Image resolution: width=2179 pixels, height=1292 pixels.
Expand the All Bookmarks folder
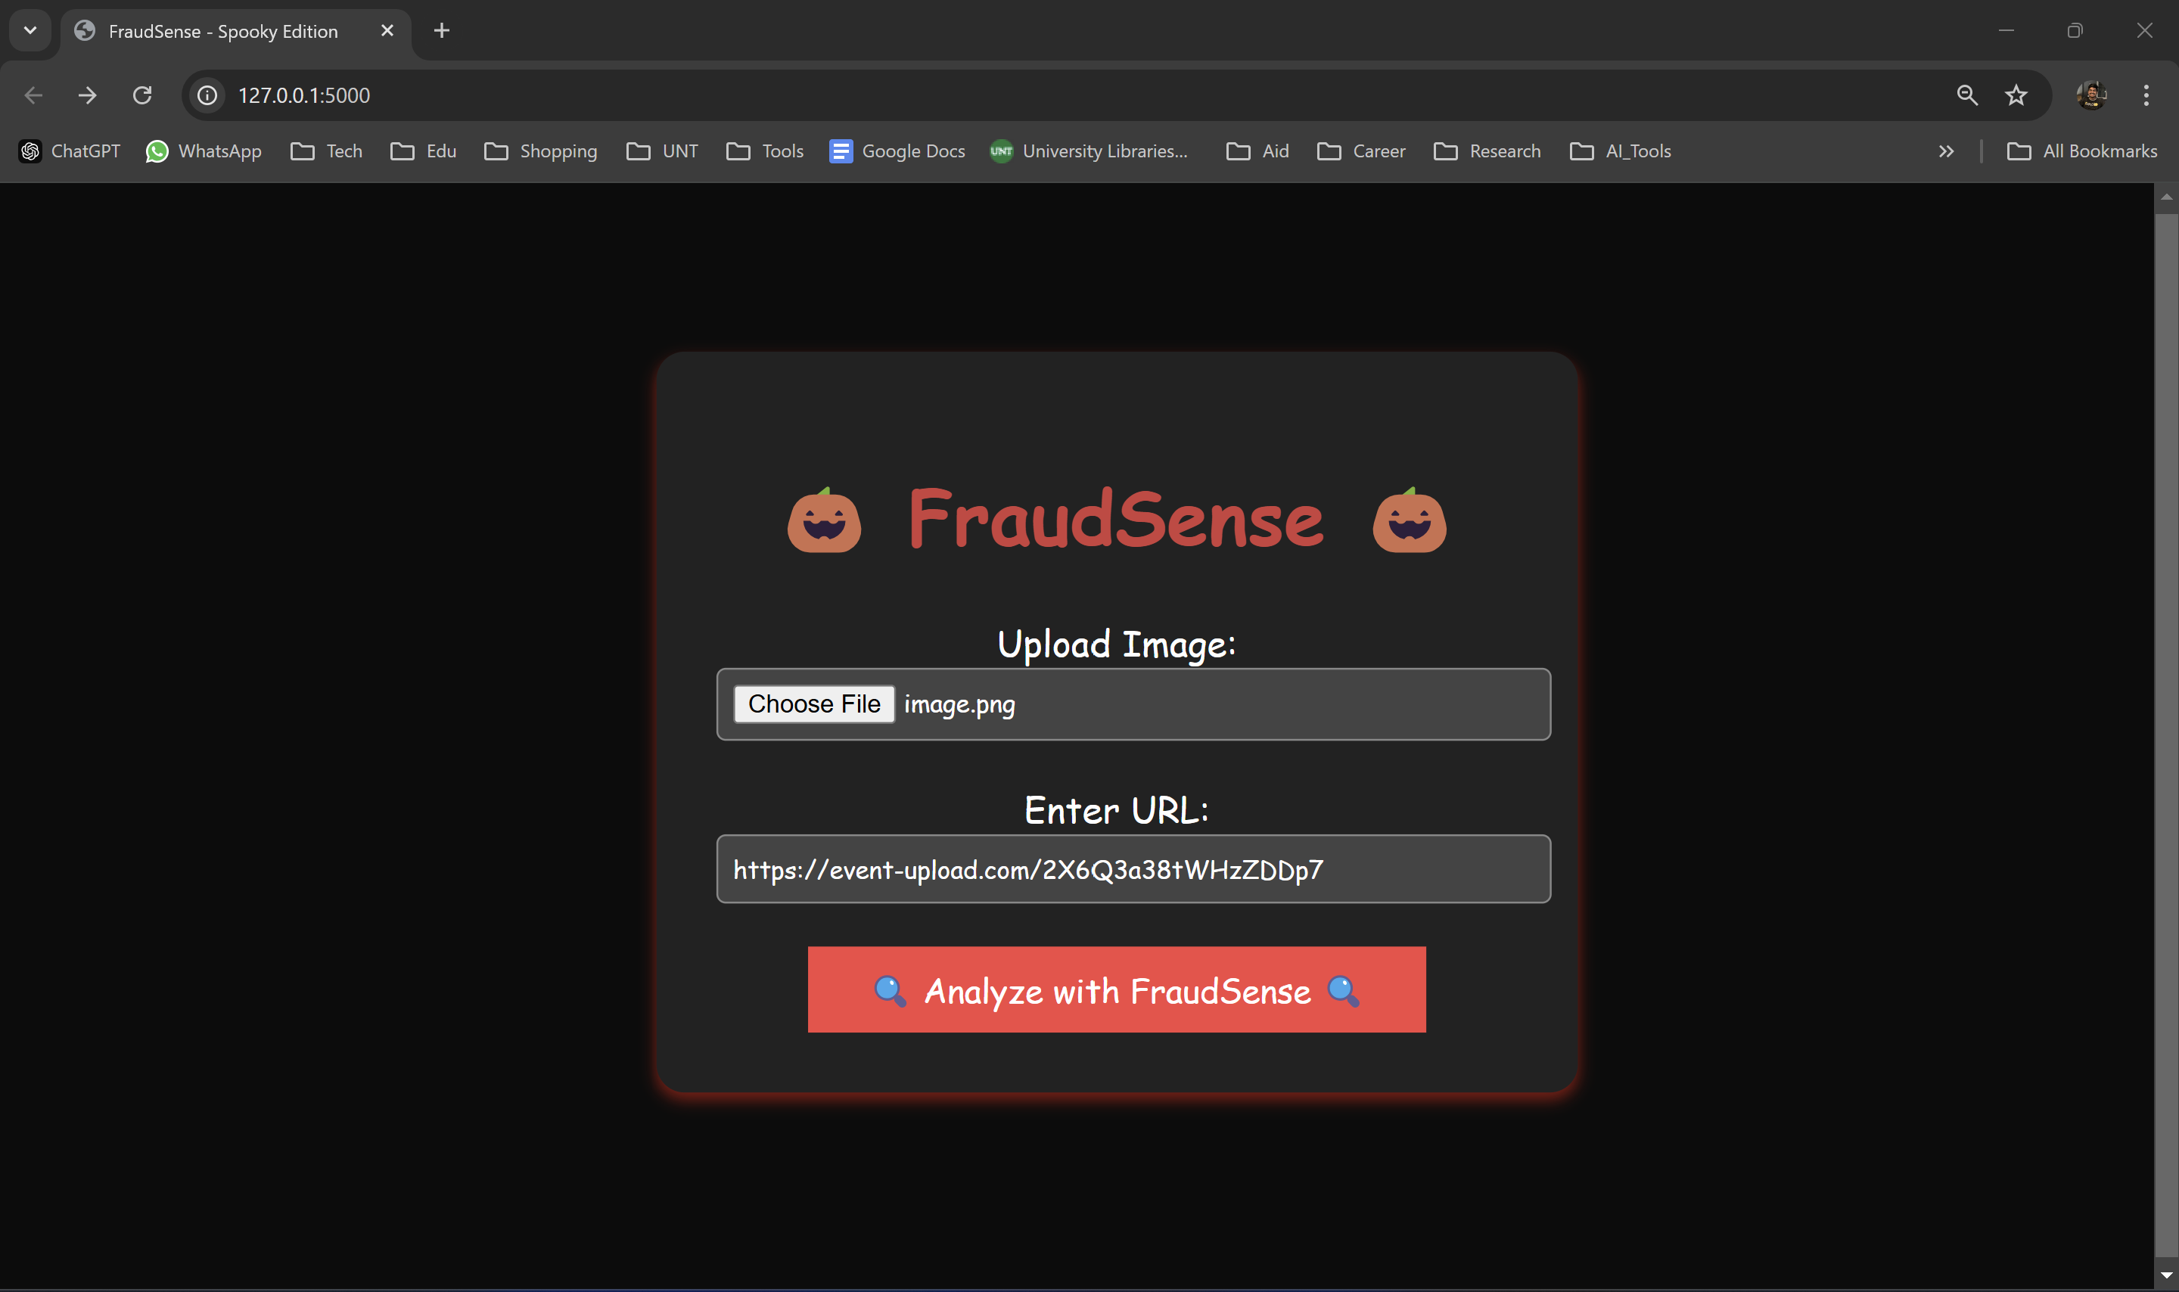click(2081, 151)
